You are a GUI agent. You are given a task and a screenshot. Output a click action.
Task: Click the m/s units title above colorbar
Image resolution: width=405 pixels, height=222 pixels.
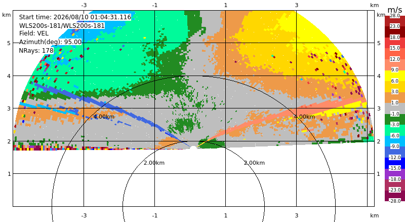coord(395,10)
